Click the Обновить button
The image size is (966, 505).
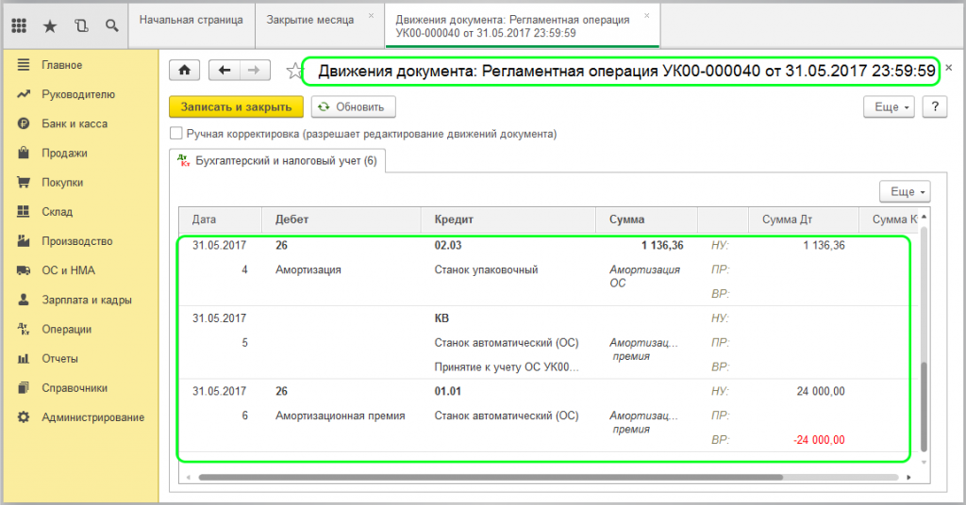point(353,106)
